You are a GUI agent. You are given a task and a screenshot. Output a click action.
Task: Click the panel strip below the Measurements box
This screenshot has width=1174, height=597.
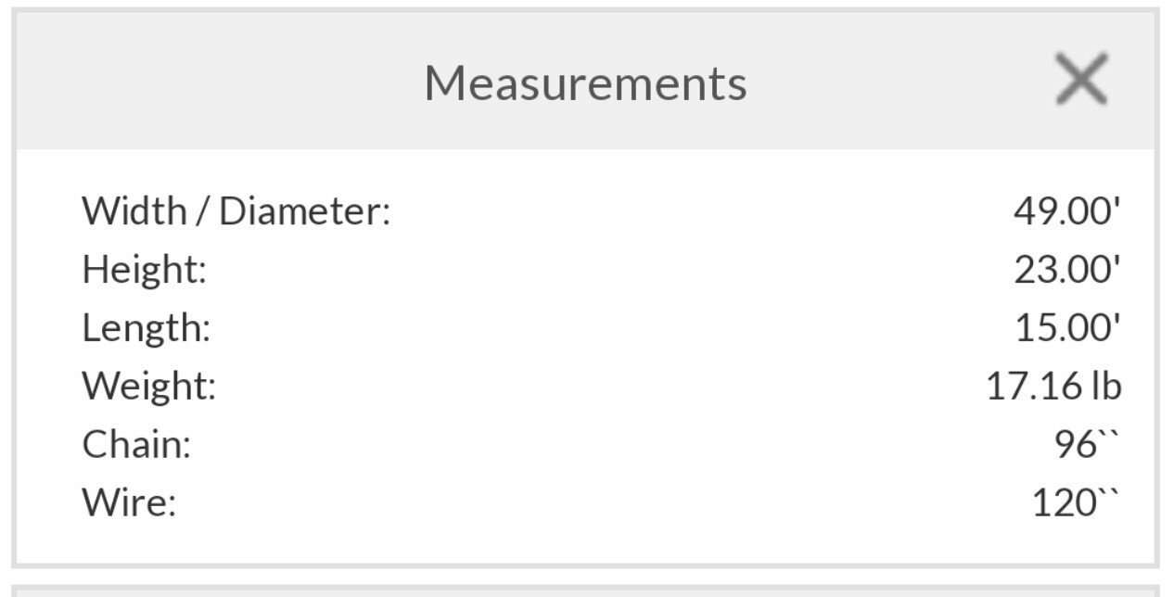(x=585, y=591)
